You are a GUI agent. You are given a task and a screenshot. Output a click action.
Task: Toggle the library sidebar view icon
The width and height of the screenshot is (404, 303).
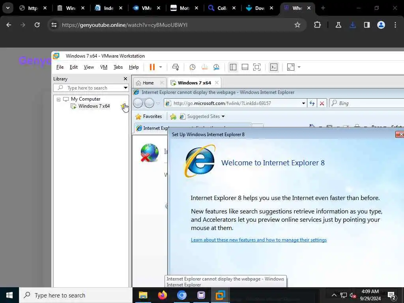[x=233, y=67]
